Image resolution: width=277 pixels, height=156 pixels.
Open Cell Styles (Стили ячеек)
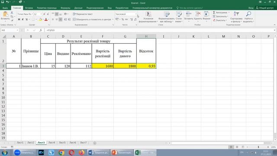click(x=179, y=17)
